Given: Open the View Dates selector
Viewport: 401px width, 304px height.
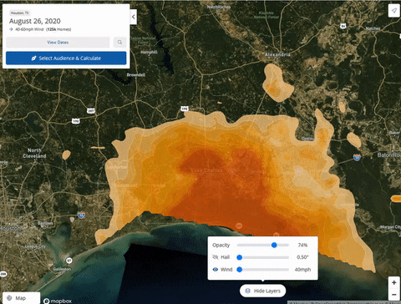Looking at the screenshot, I should point(58,43).
